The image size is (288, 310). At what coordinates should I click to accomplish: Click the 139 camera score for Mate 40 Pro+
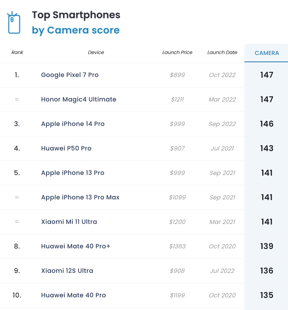[267, 246]
